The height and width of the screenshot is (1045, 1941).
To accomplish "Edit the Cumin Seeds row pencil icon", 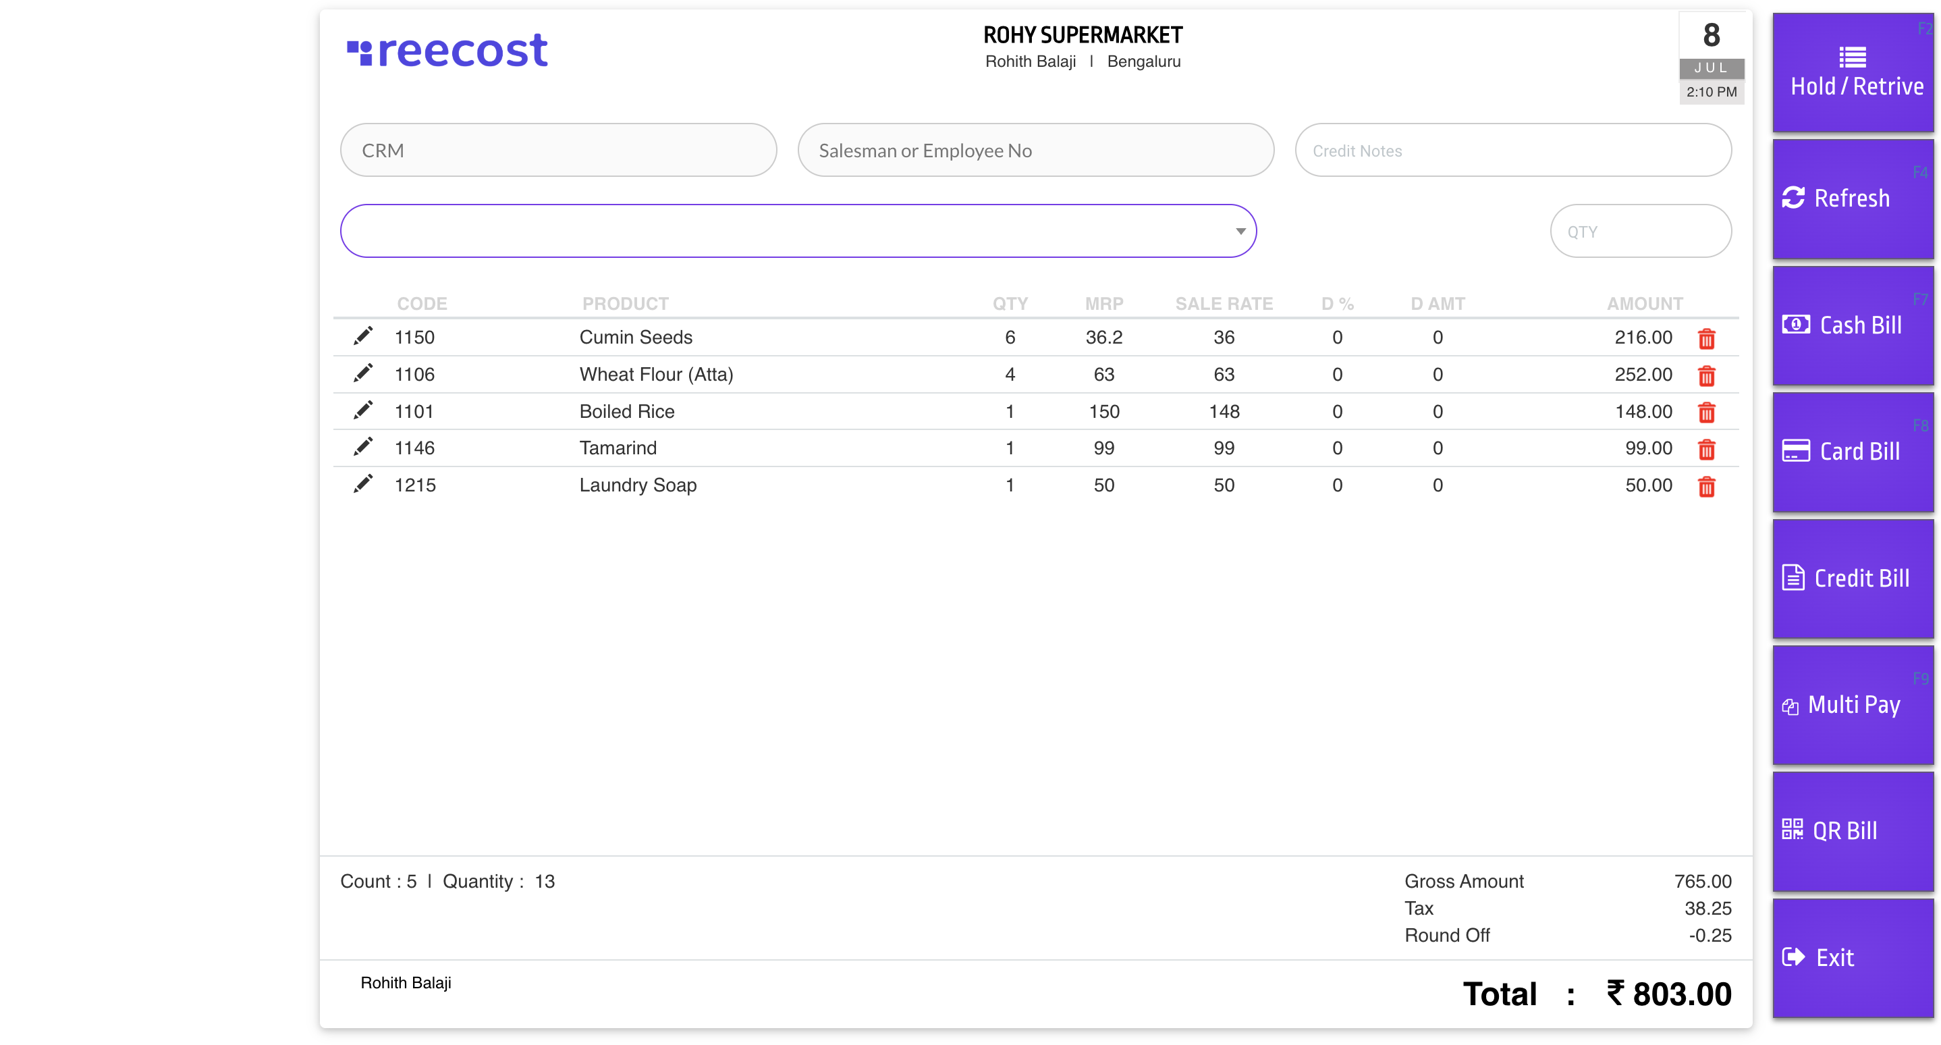I will click(x=363, y=336).
